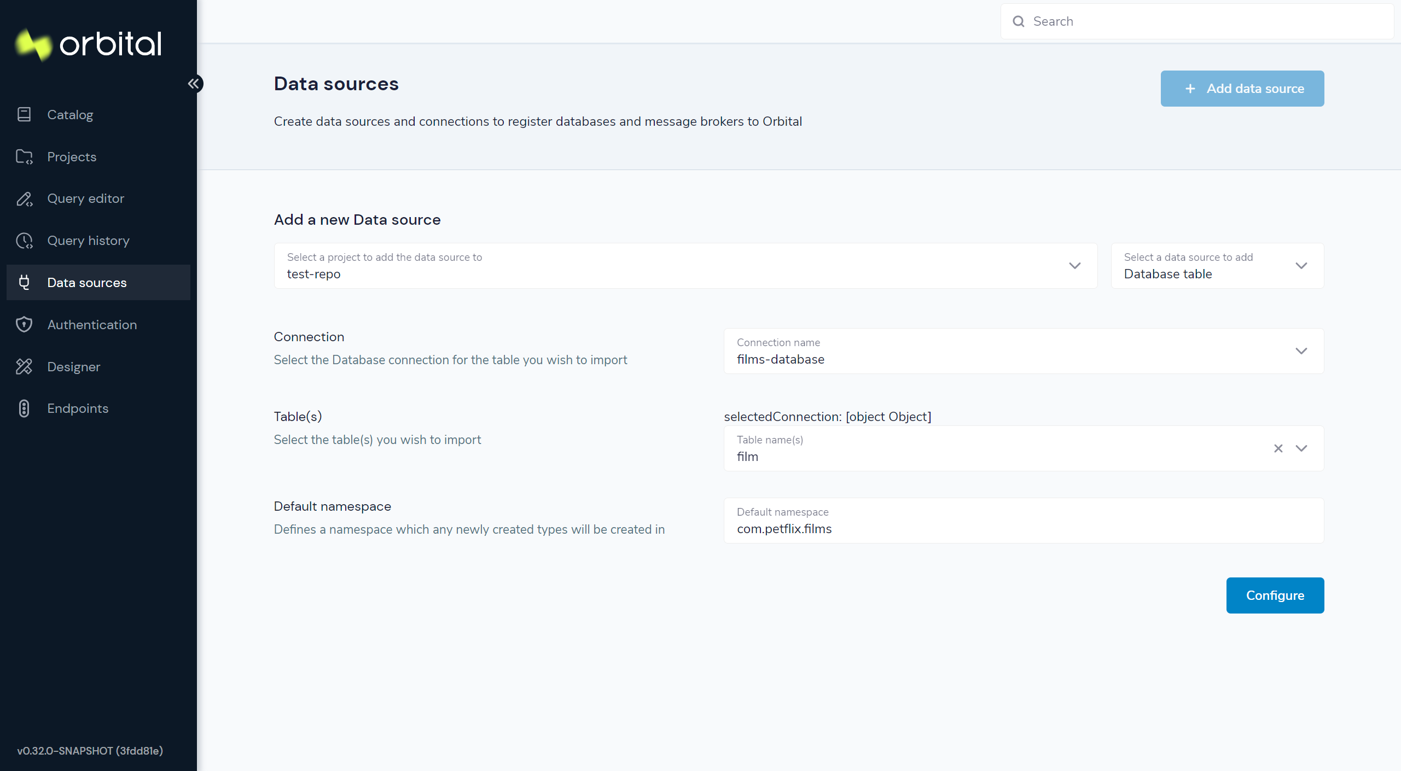1401x771 pixels.
Task: Select the Data sources sidebar item
Action: click(98, 282)
